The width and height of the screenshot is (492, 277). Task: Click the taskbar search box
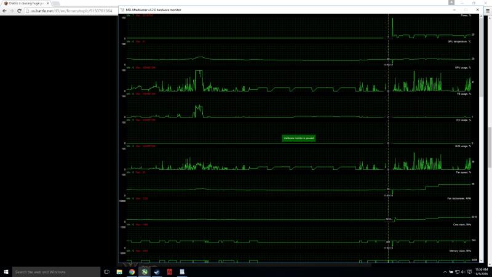pos(56,272)
